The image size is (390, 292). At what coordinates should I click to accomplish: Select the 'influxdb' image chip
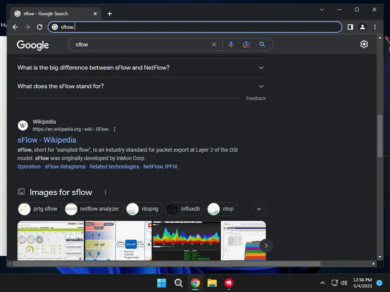click(x=185, y=209)
